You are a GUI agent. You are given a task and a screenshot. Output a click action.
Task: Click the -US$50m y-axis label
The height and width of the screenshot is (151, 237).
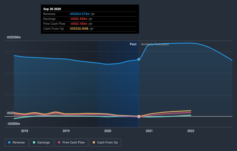(x=14, y=124)
